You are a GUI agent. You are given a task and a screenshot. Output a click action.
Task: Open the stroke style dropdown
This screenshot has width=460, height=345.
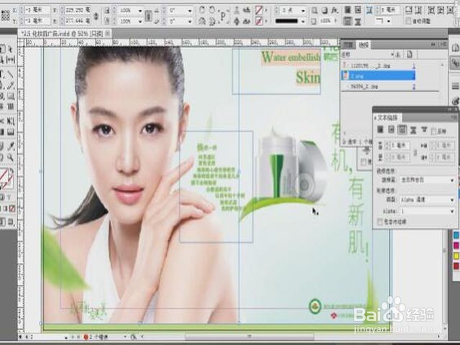pyautogui.click(x=303, y=22)
